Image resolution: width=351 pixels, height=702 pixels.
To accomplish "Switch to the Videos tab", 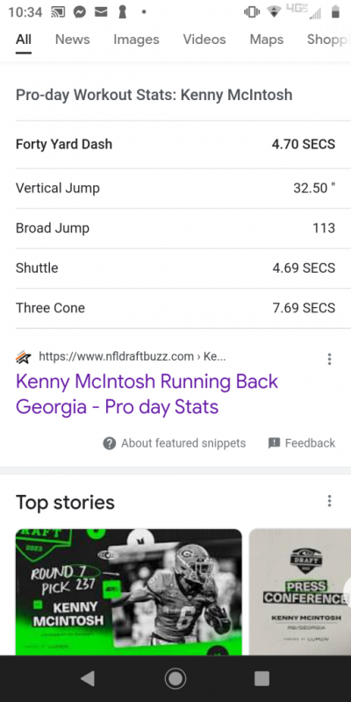I will (x=204, y=39).
